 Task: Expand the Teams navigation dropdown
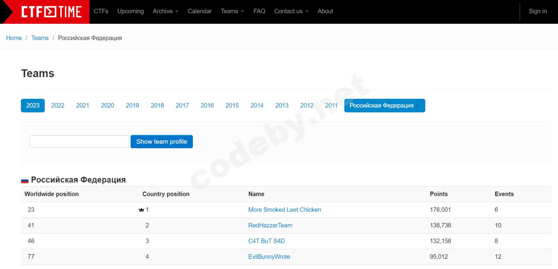pos(232,11)
